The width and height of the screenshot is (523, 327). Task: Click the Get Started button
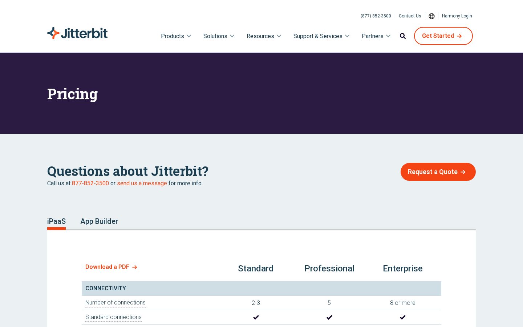443,36
